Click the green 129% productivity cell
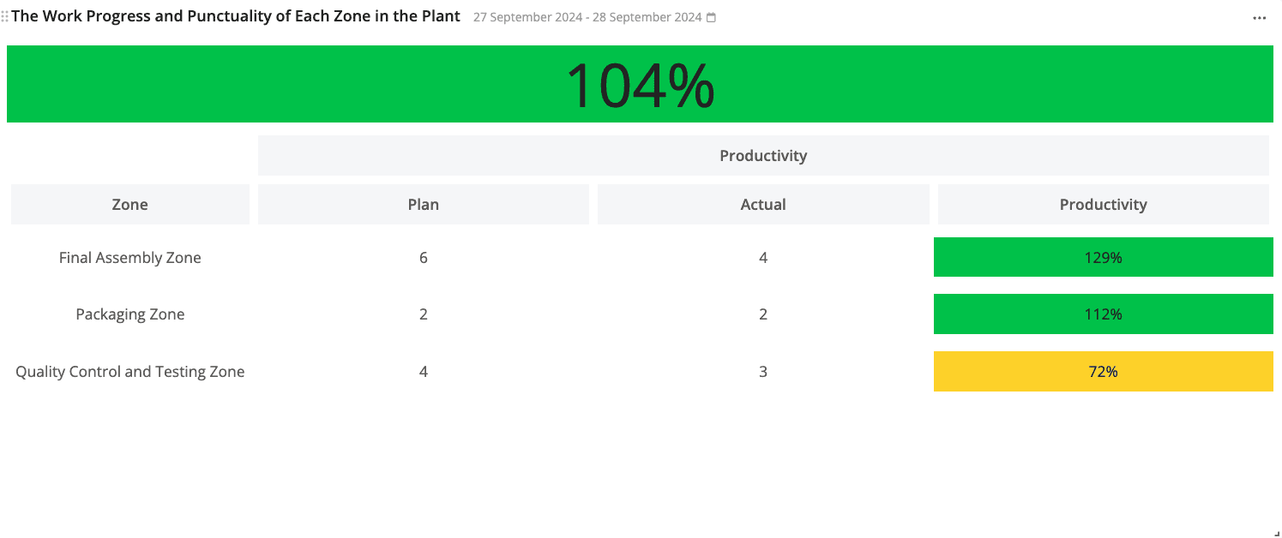1282x538 pixels. point(1103,258)
